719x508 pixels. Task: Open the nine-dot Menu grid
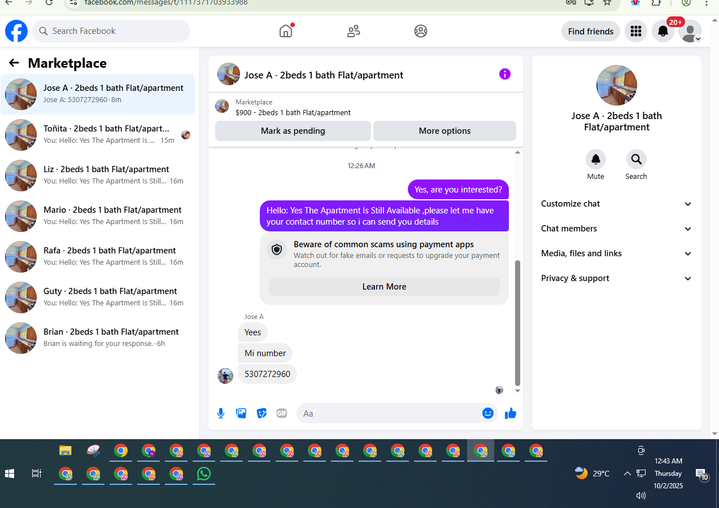click(636, 31)
